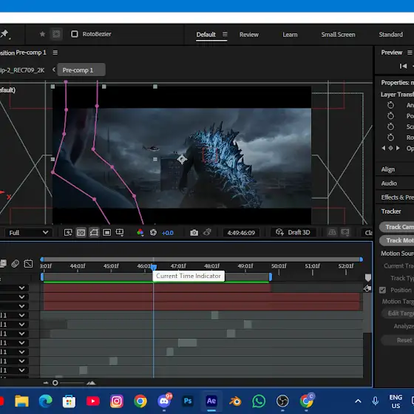Click the timeline zoom slider knob
The width and height of the screenshot is (414, 414).
point(55,383)
